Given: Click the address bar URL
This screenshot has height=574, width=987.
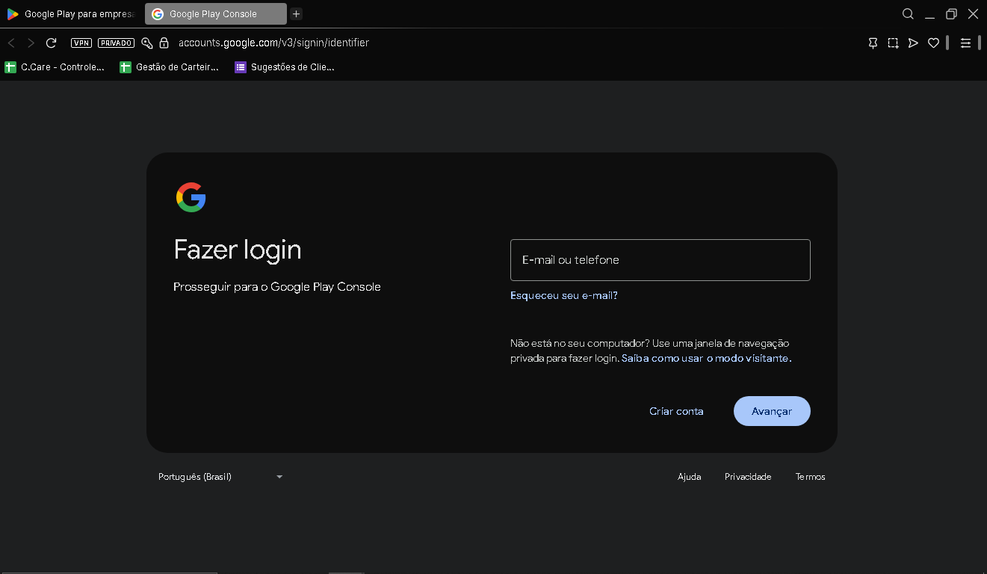Looking at the screenshot, I should pyautogui.click(x=273, y=43).
